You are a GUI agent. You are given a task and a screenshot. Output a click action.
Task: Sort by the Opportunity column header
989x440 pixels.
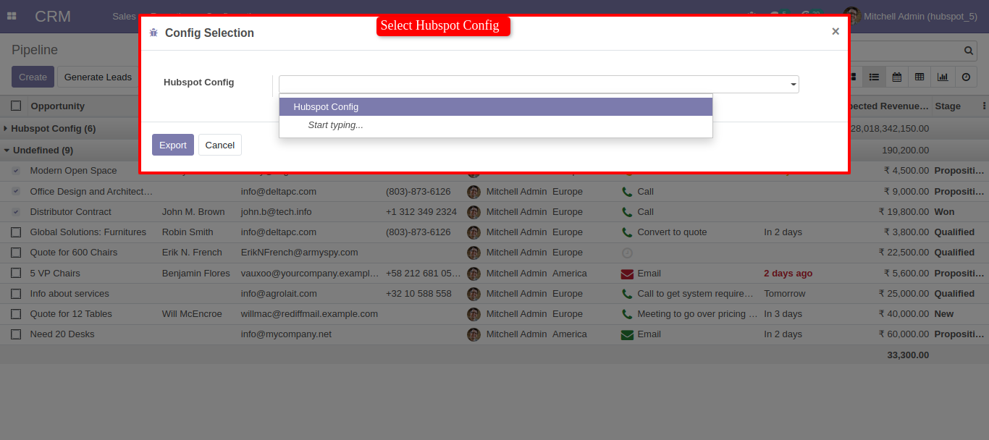58,106
